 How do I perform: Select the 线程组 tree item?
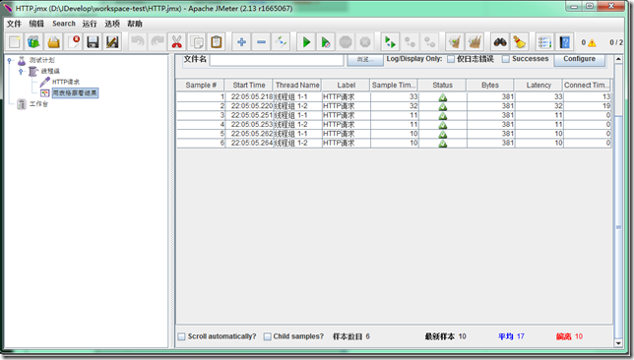[50, 71]
